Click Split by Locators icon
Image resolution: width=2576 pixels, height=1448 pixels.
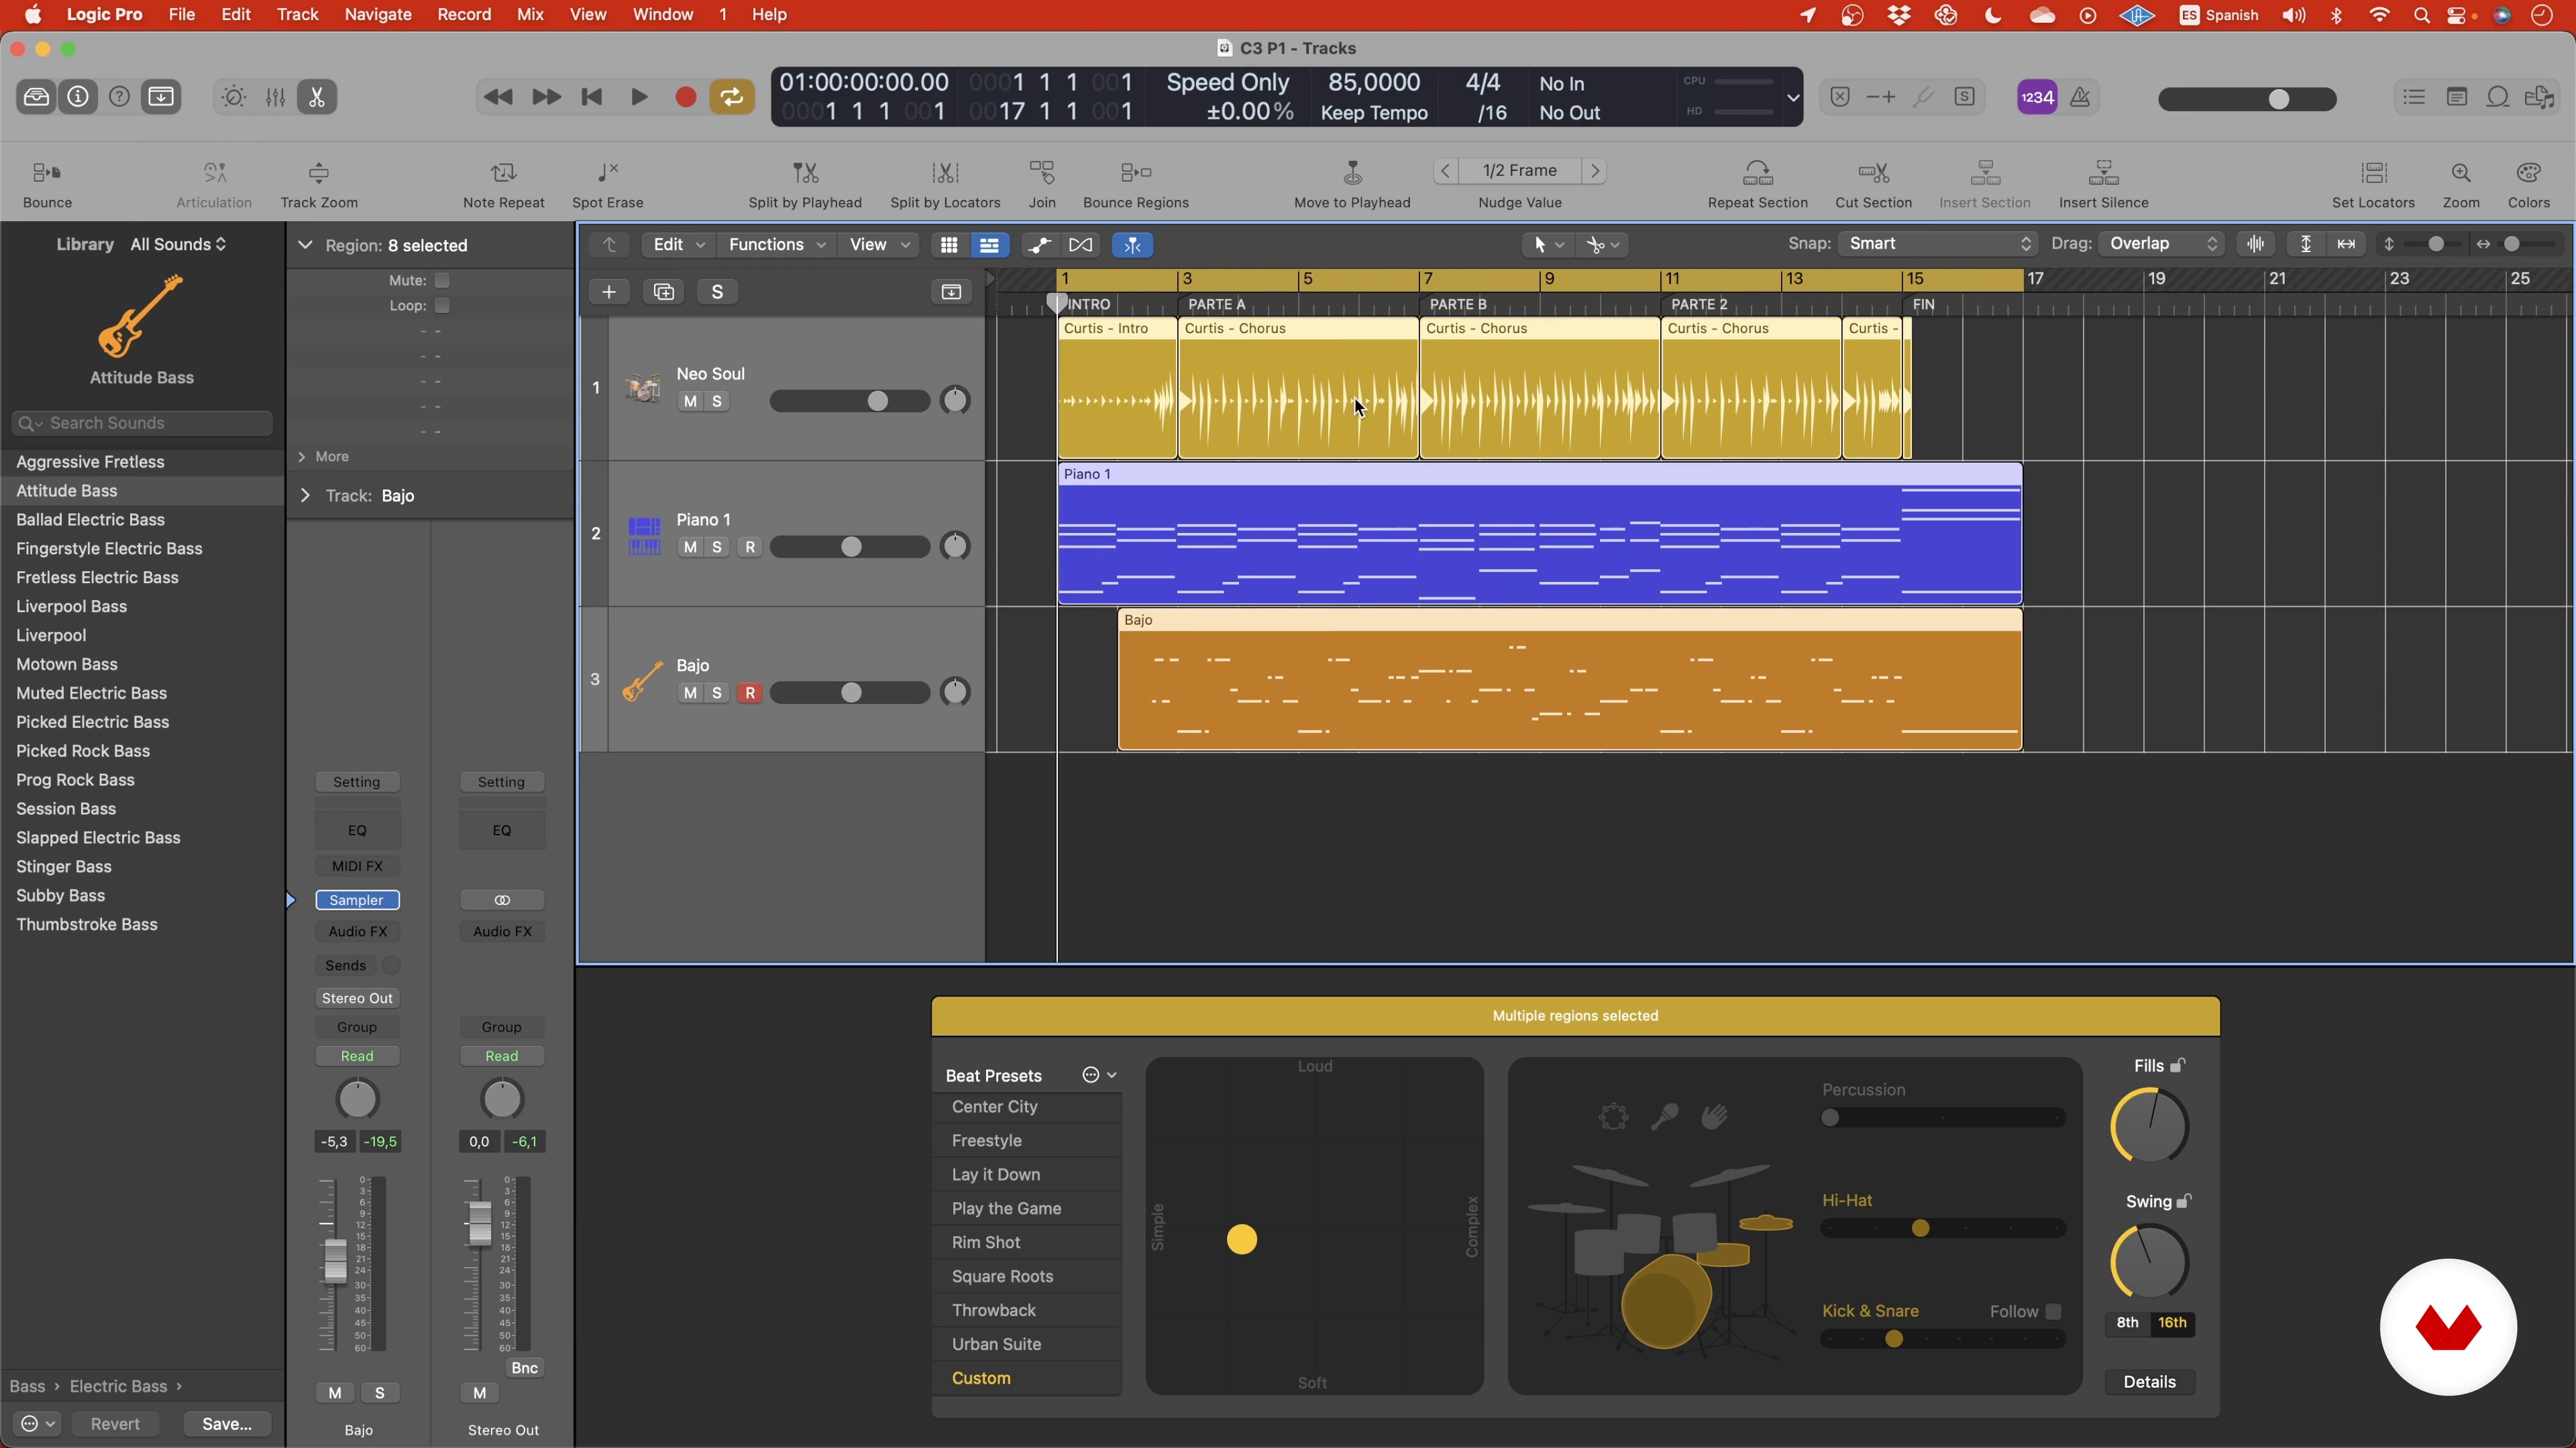click(x=945, y=173)
